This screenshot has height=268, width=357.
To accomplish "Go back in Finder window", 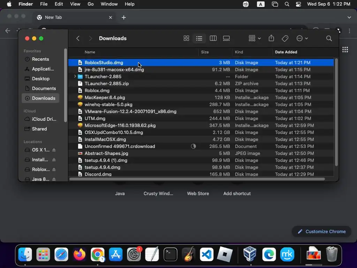I will click(x=78, y=38).
